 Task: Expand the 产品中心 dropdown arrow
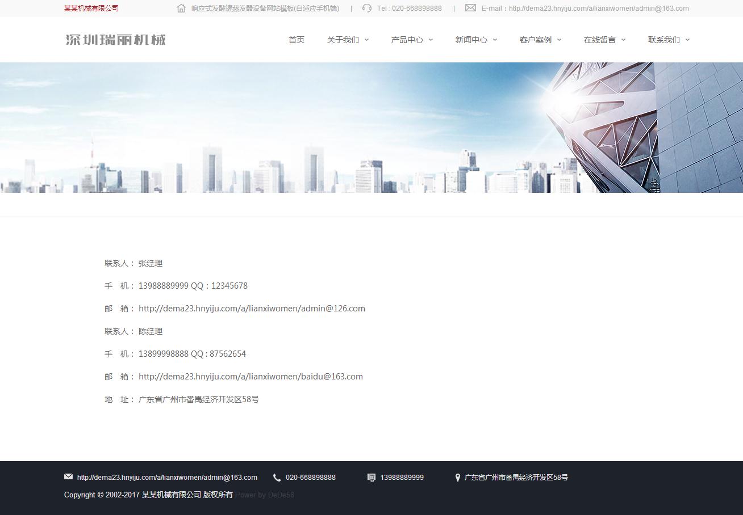[x=431, y=40]
